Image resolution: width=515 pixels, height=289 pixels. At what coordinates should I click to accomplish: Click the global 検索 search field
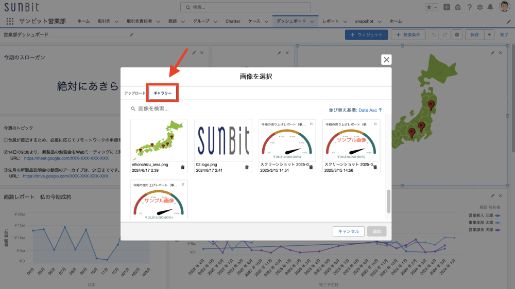pos(245,7)
